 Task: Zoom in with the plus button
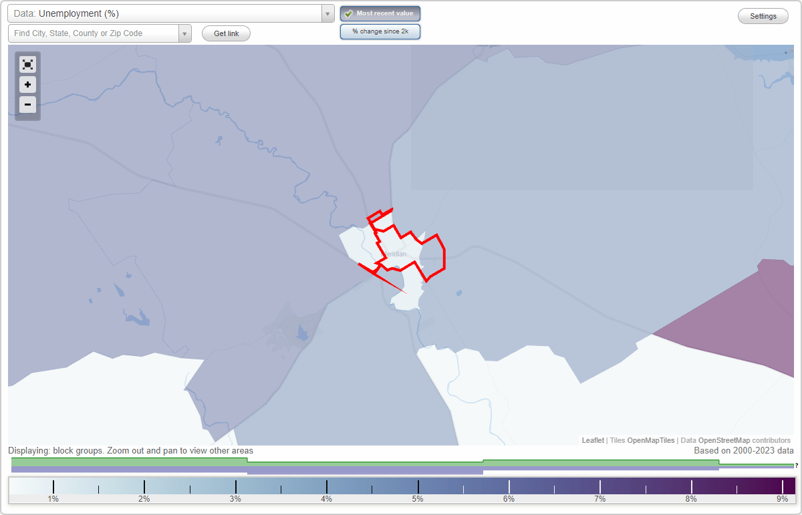coord(27,85)
